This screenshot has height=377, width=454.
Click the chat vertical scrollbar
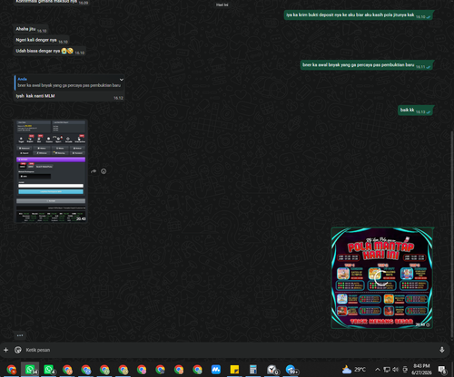tap(452, 236)
